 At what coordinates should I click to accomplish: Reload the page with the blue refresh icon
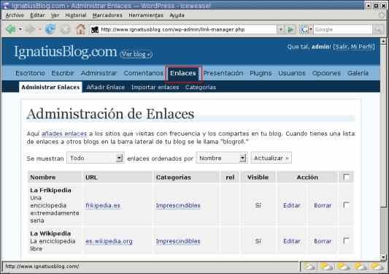[50, 29]
